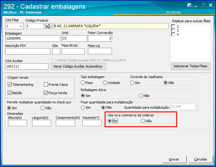
Task: Open the product search lookup icon
Action: point(49,26)
